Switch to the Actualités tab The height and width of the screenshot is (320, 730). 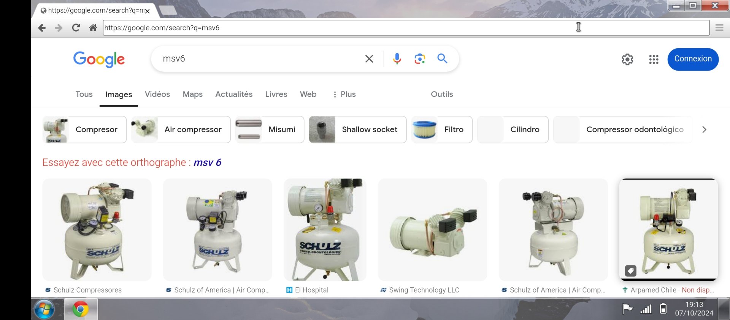tap(234, 94)
